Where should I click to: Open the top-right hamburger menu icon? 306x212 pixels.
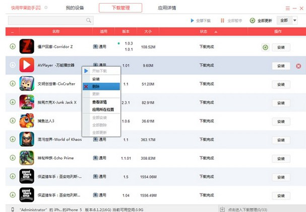coord(288,9)
